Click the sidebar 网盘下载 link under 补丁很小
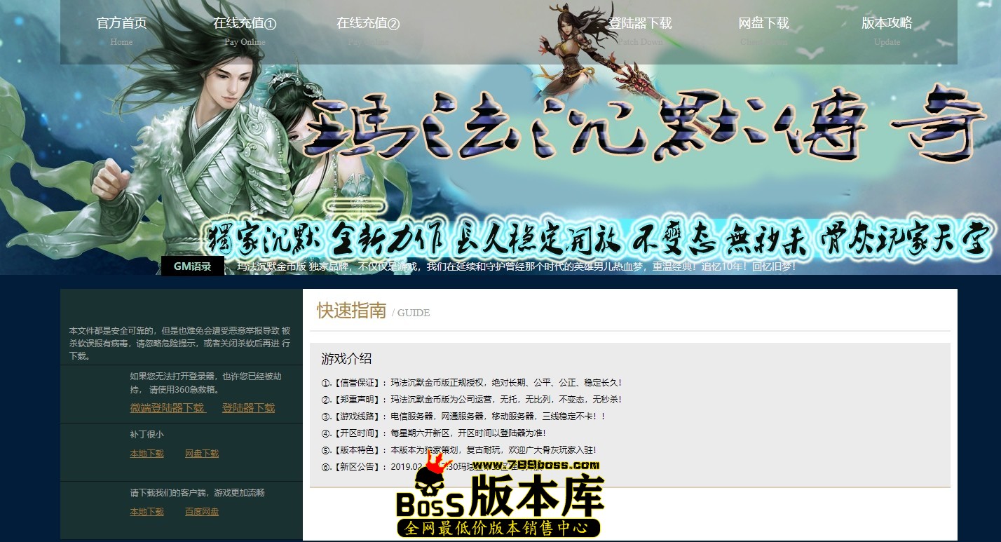This screenshot has width=1001, height=542. tap(202, 454)
